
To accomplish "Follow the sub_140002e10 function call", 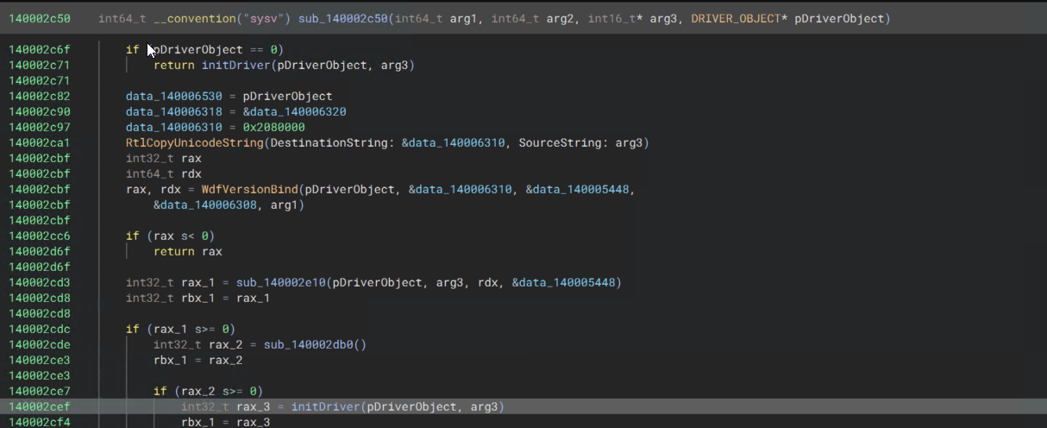I will [x=273, y=282].
